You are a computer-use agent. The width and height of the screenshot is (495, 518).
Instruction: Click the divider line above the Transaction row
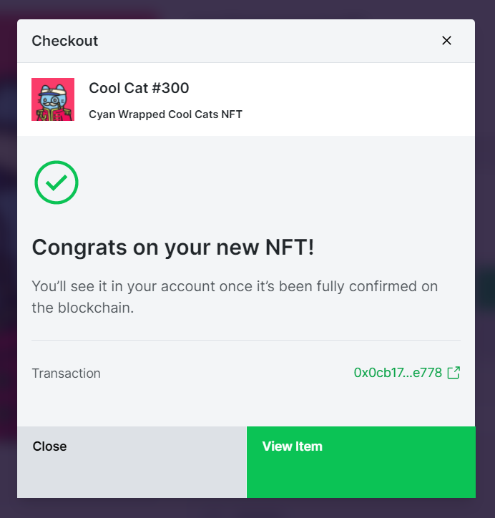pos(246,341)
